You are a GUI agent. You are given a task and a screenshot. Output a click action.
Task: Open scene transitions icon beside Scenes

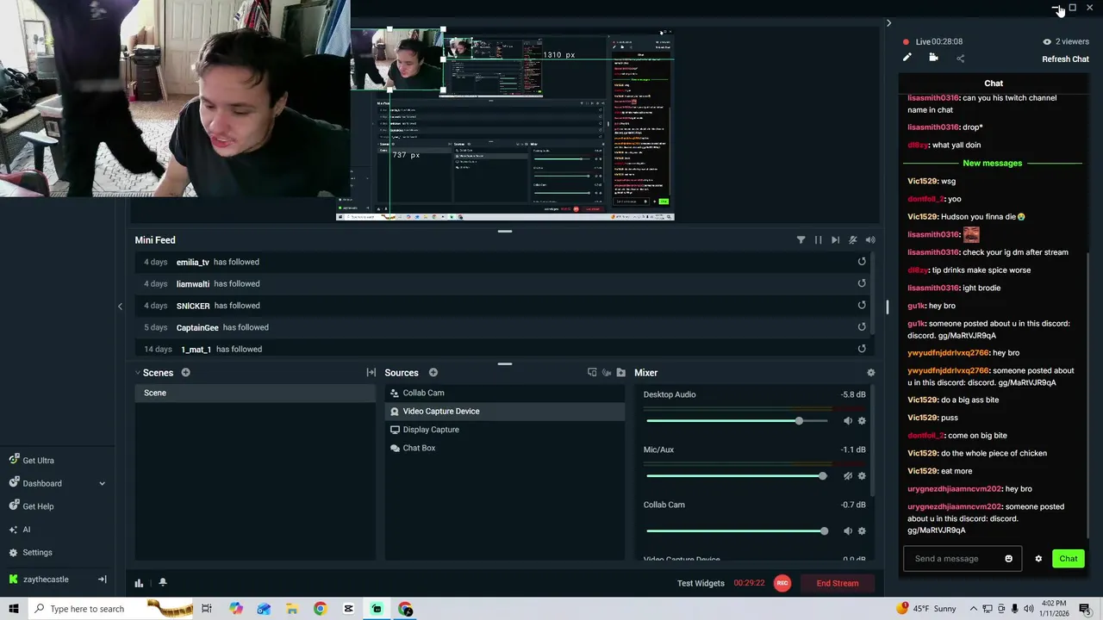pos(371,373)
